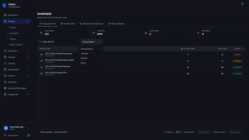
Task: Open Produk in sidebar
Action: [13, 27]
